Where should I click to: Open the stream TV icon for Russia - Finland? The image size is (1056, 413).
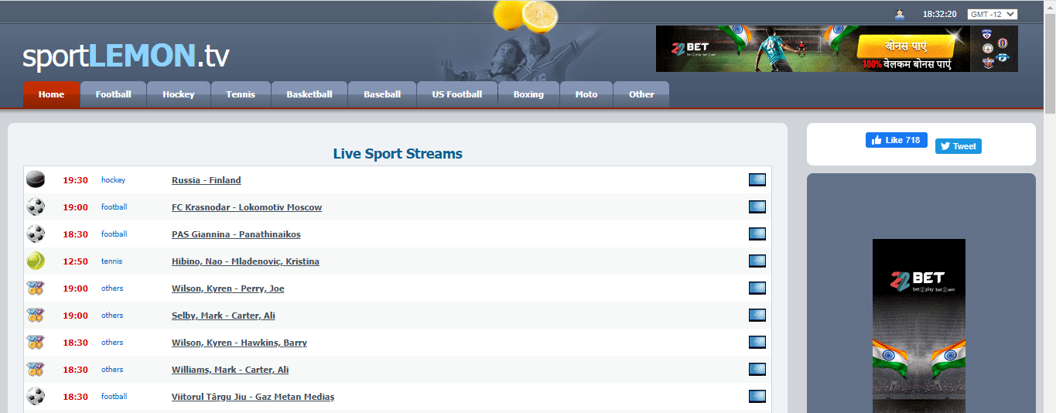click(x=757, y=180)
